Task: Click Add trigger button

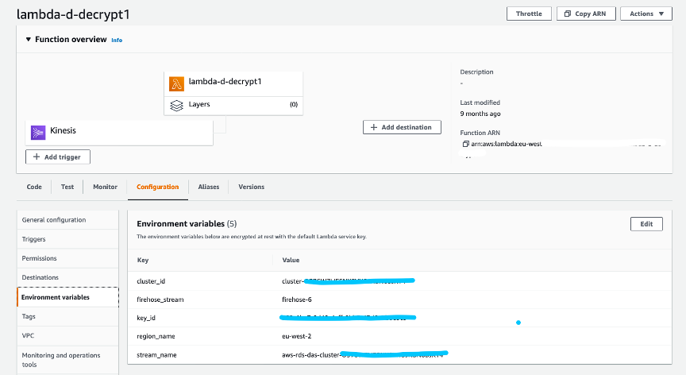Action: pos(58,157)
